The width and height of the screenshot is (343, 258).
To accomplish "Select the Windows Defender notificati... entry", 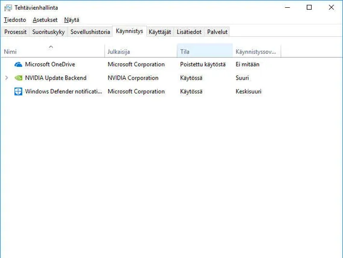I will point(63,92).
